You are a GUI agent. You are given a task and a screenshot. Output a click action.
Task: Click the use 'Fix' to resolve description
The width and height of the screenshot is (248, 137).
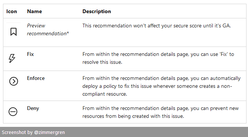(158, 58)
